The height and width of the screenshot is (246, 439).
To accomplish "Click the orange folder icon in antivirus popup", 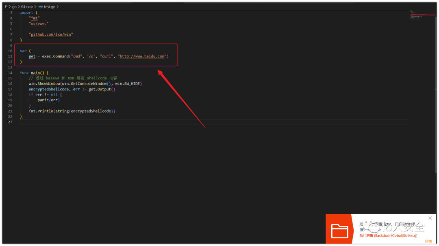I will point(339,231).
